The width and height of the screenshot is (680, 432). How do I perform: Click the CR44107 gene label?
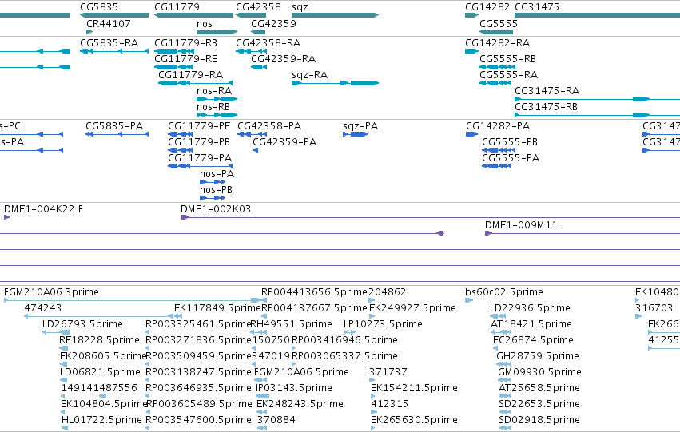109,23
